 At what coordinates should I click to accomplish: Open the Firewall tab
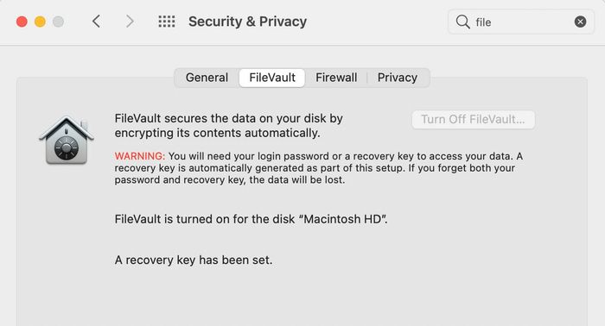[x=336, y=78]
